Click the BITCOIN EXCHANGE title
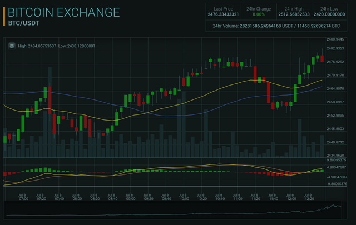This screenshot has height=225, width=356. 64,12
